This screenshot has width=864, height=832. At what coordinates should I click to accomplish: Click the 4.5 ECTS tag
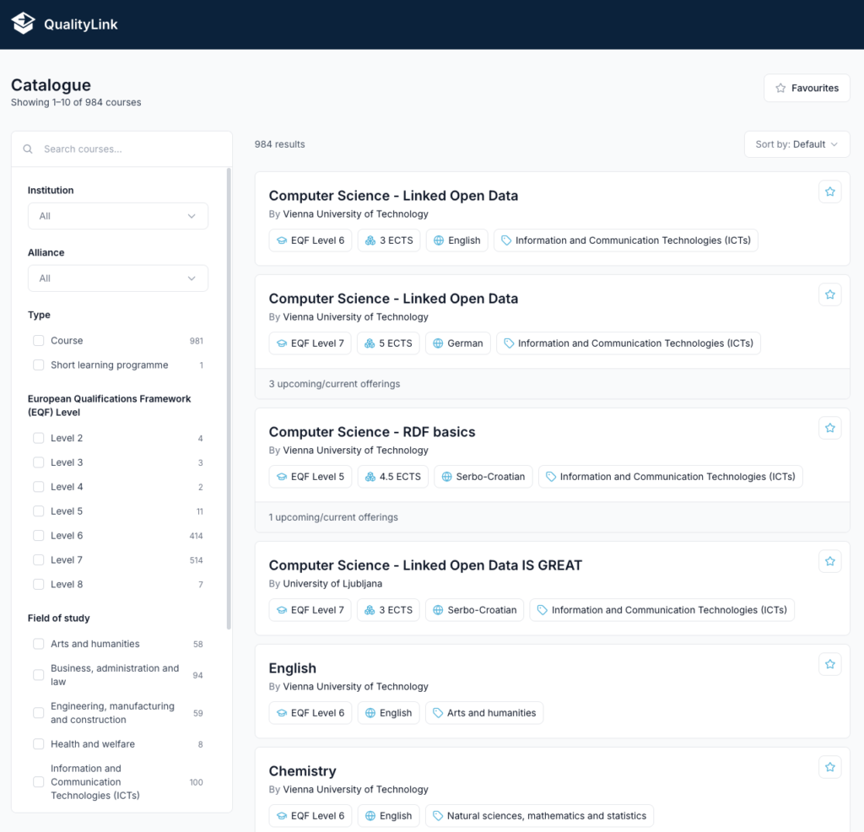point(393,477)
